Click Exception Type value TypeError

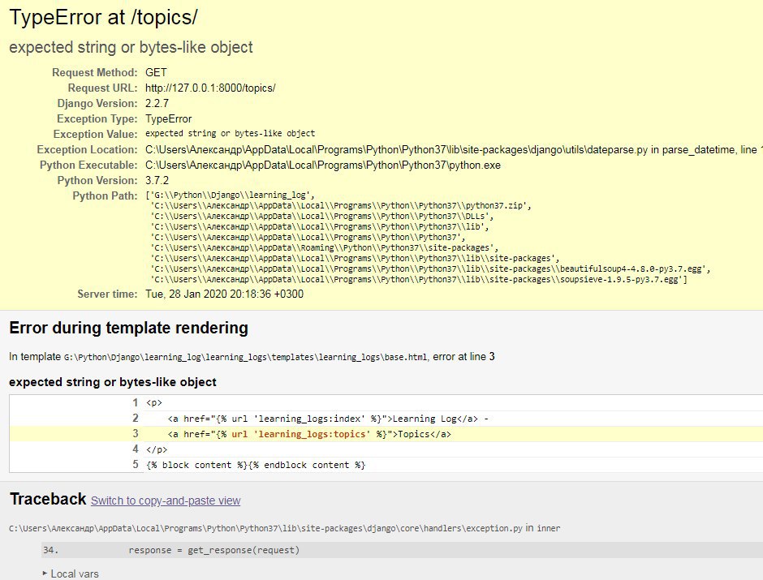click(168, 119)
